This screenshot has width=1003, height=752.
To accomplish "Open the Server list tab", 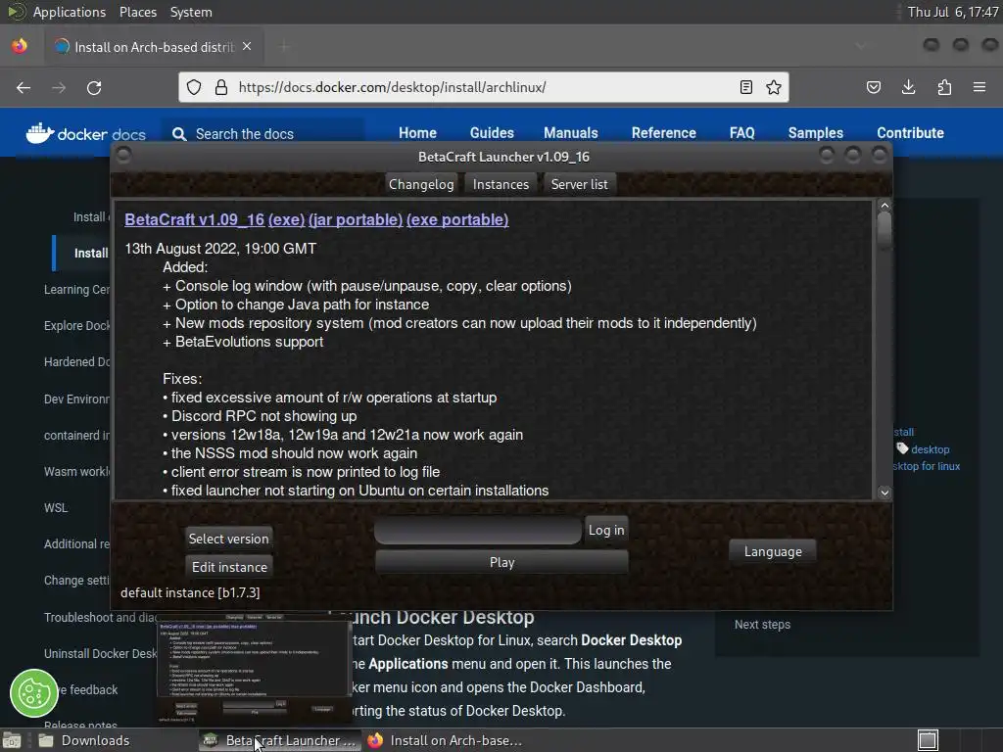I will [x=580, y=184].
